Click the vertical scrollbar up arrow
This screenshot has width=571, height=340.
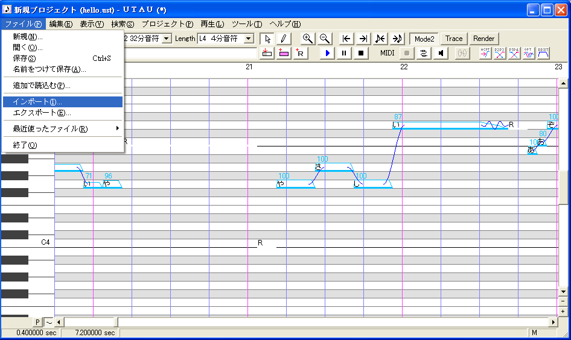point(563,84)
